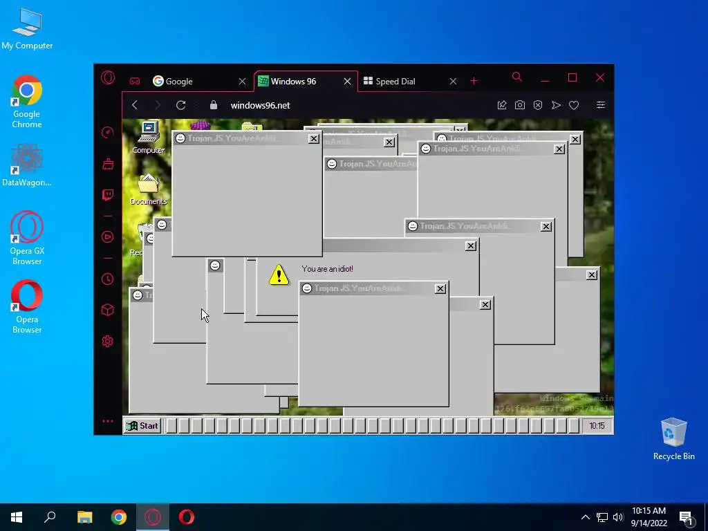The image size is (708, 531).
Task: Open Documents folder on Windows 96 desktop
Action: pyautogui.click(x=149, y=189)
